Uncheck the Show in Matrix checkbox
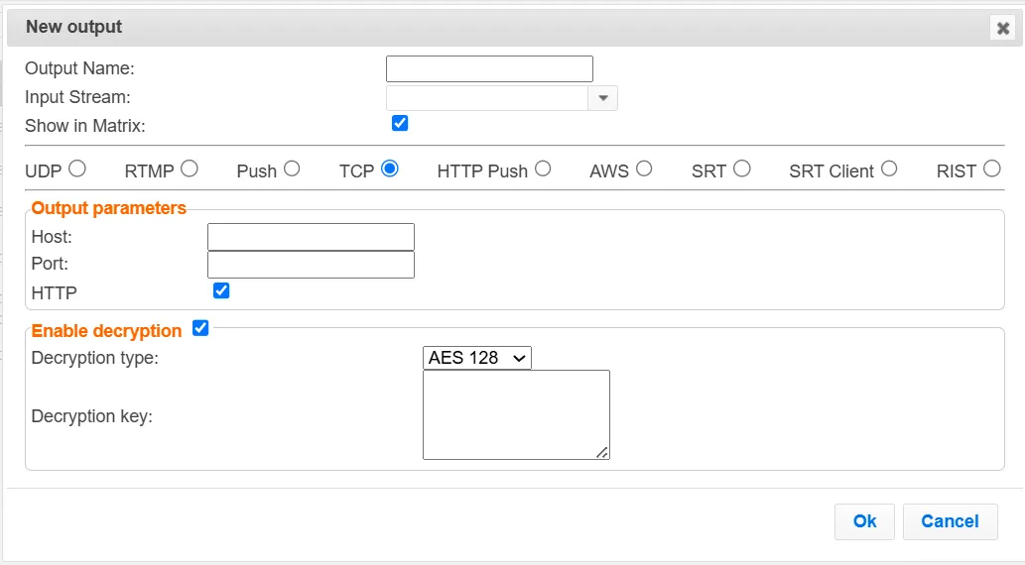 (400, 123)
